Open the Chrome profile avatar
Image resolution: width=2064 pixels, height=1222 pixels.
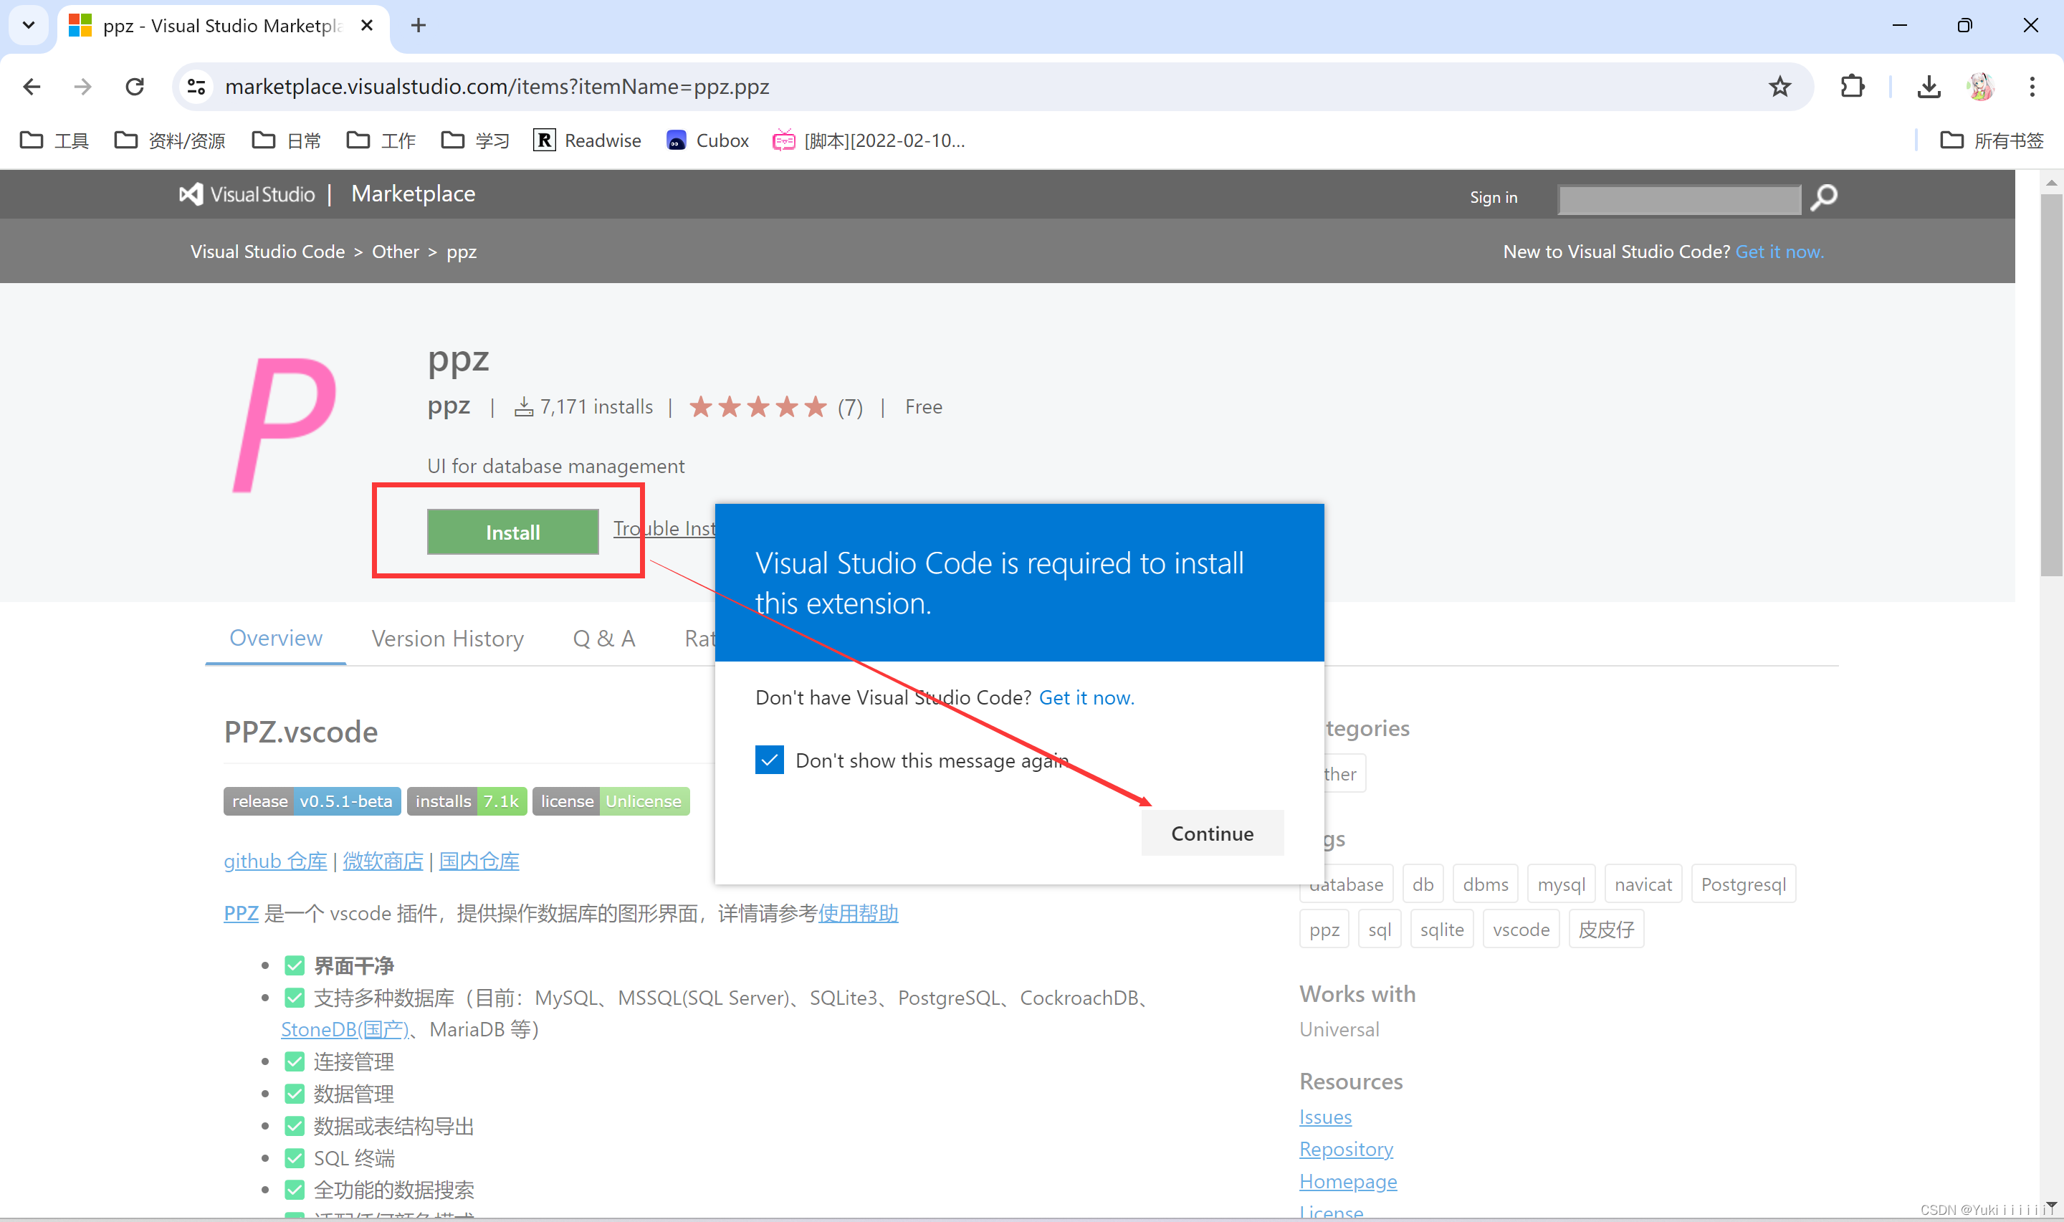(x=1981, y=87)
